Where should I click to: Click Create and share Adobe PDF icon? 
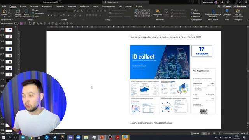(x=213, y=11)
